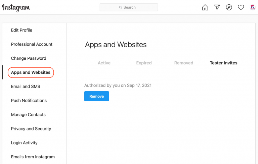Click the magnifier icon in search
258x164 pixels.
pyautogui.click(x=121, y=7)
